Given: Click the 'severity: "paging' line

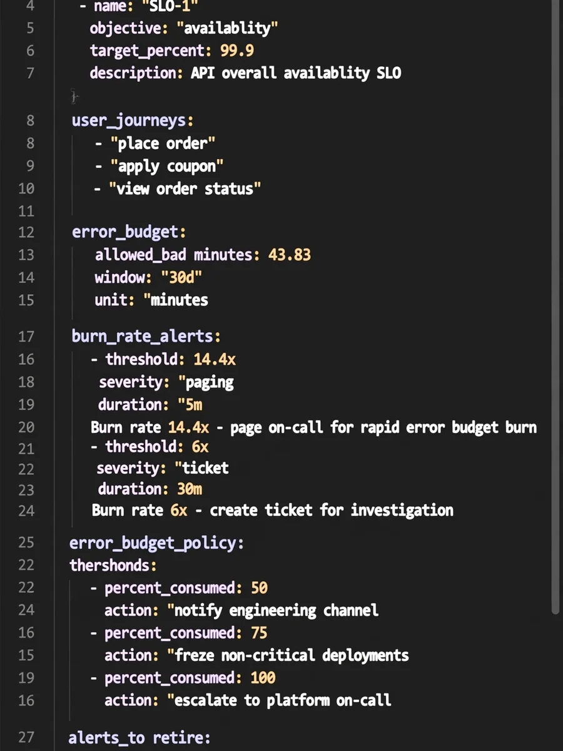Looking at the screenshot, I should (166, 382).
